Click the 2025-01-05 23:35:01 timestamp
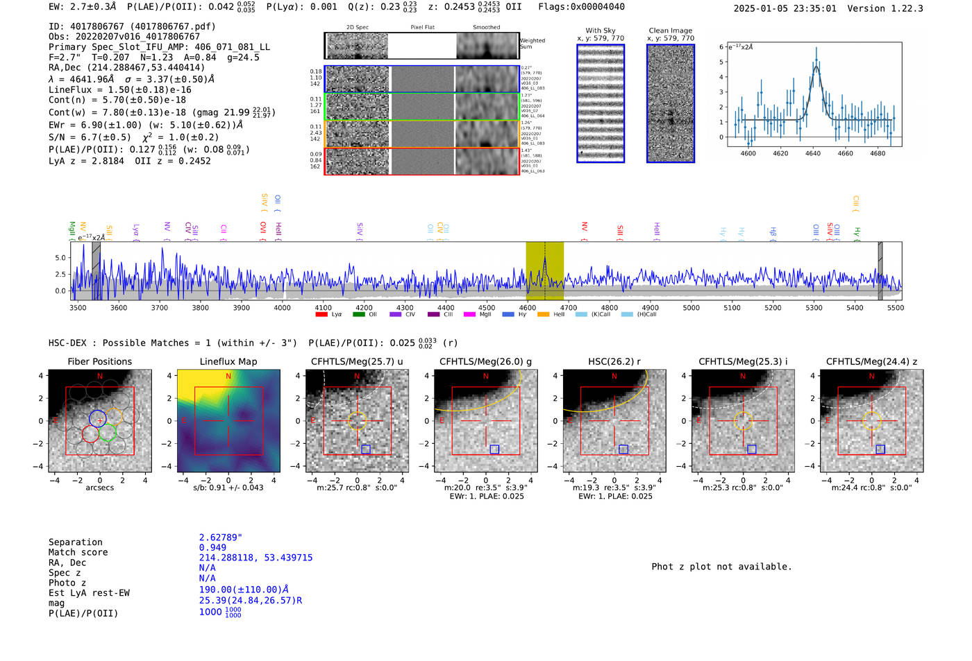The height and width of the screenshot is (661, 972). click(785, 8)
